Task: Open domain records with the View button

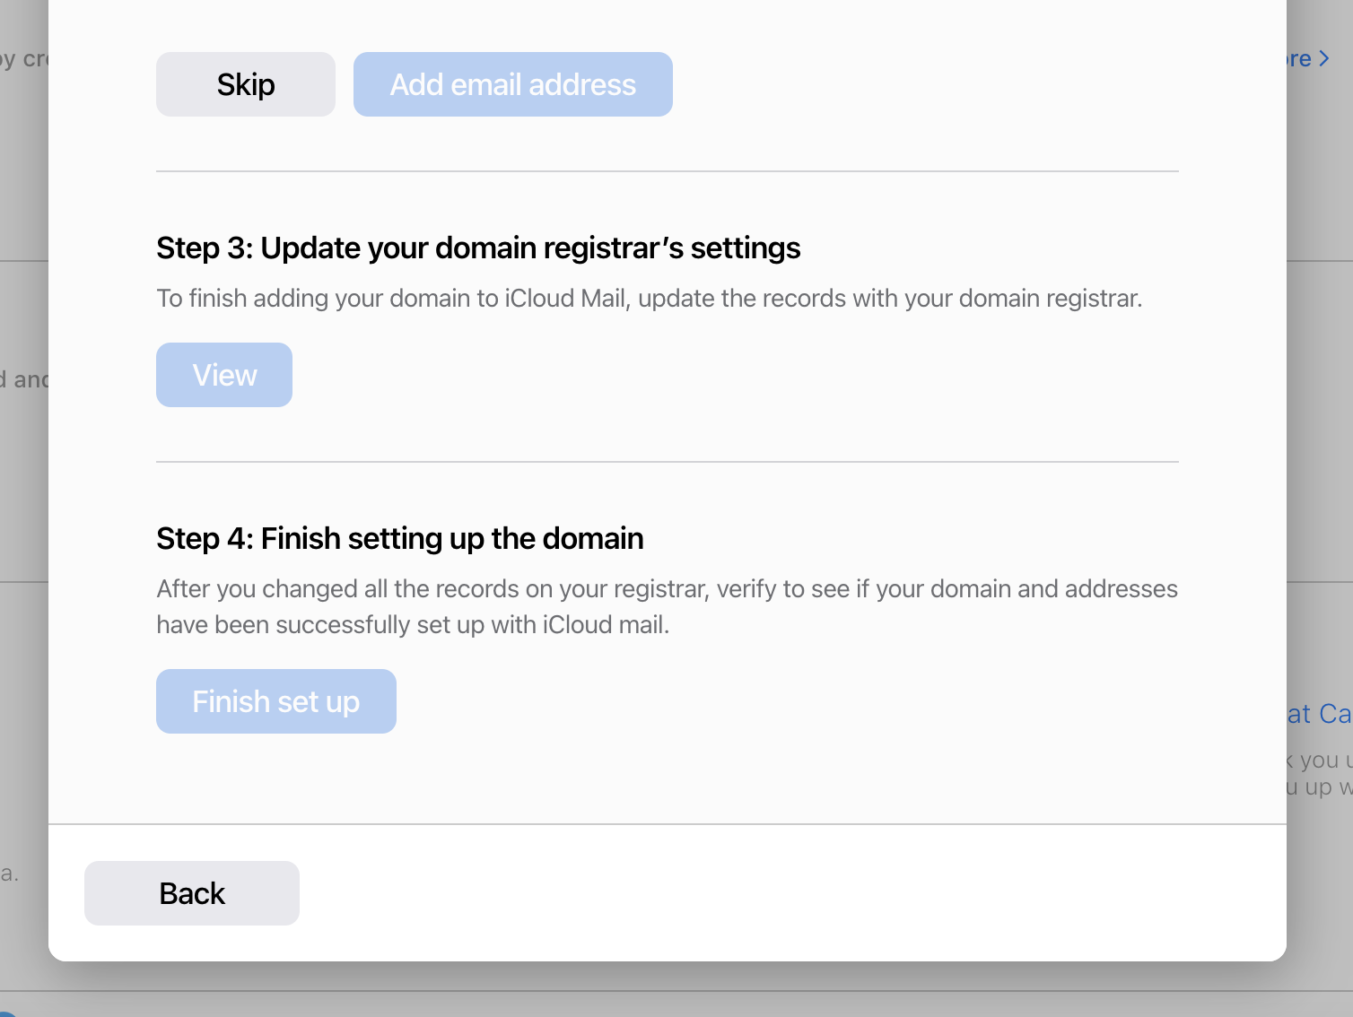Action: pos(224,375)
